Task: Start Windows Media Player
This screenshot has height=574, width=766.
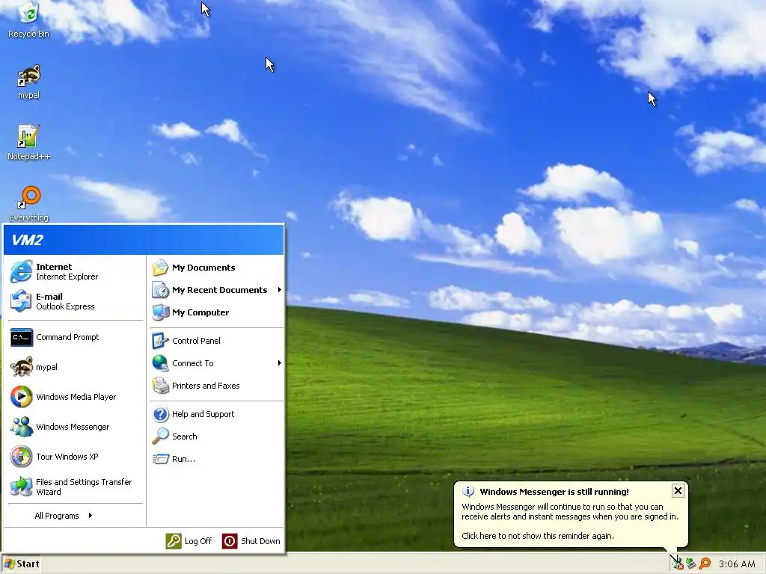Action: (x=76, y=397)
